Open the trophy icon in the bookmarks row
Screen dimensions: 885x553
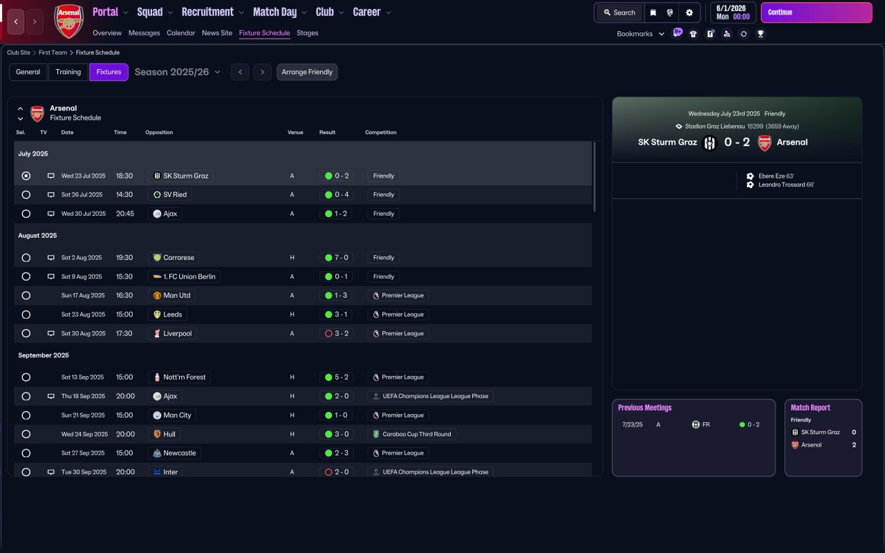(761, 34)
